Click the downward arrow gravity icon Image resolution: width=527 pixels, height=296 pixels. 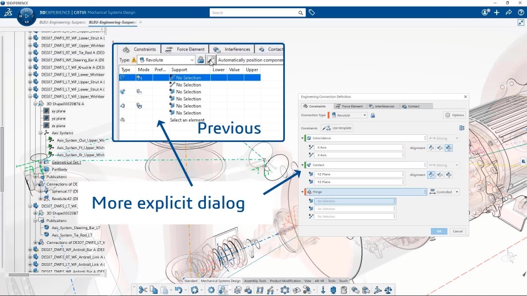323,290
